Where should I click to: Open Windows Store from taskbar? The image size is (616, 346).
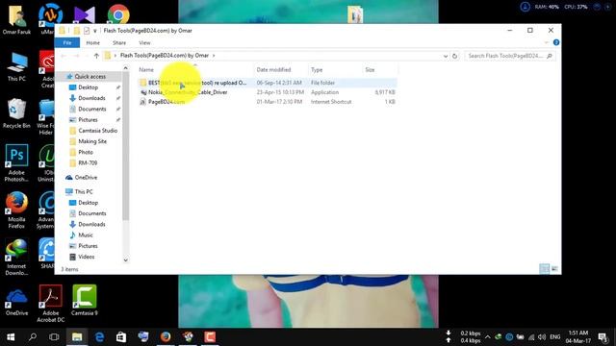(x=121, y=337)
